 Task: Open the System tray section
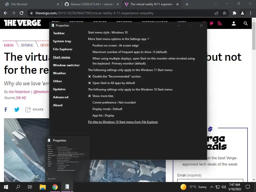click(x=62, y=41)
